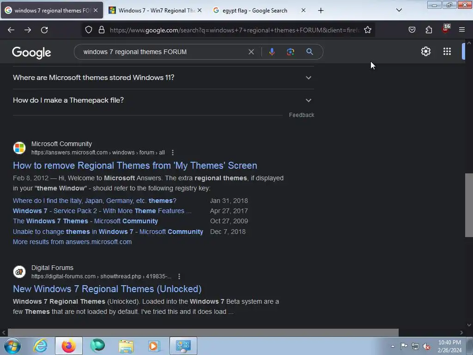This screenshot has height=355, width=473.
Task: Open Personalization control panel taskbar button
Action: click(x=183, y=346)
